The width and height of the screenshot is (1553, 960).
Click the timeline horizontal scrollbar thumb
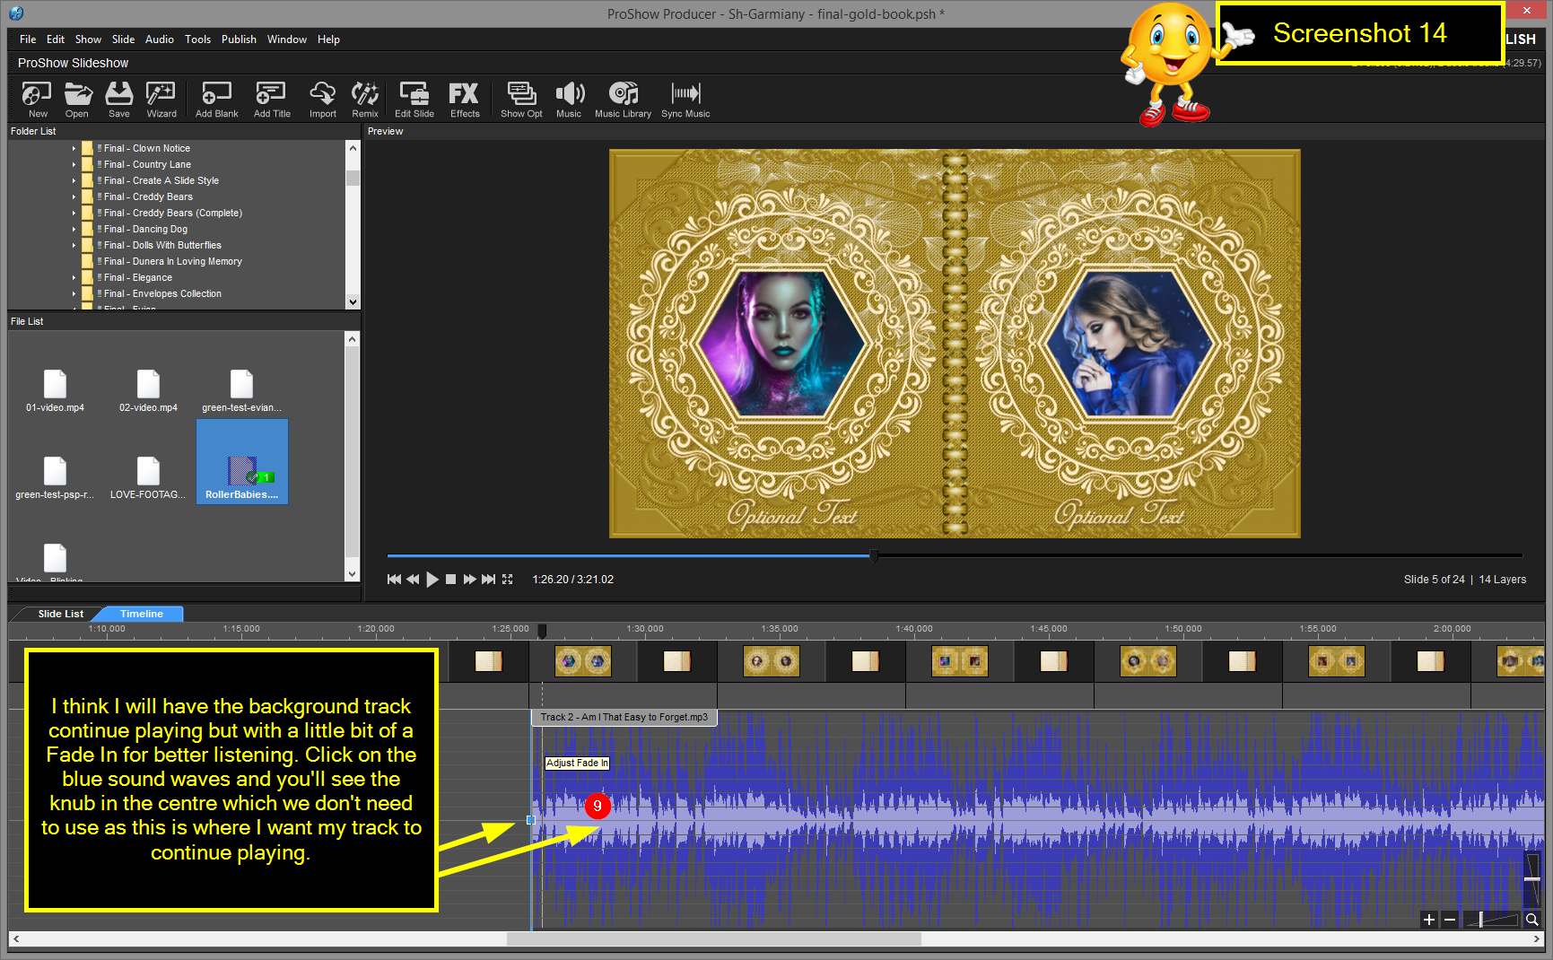713,938
